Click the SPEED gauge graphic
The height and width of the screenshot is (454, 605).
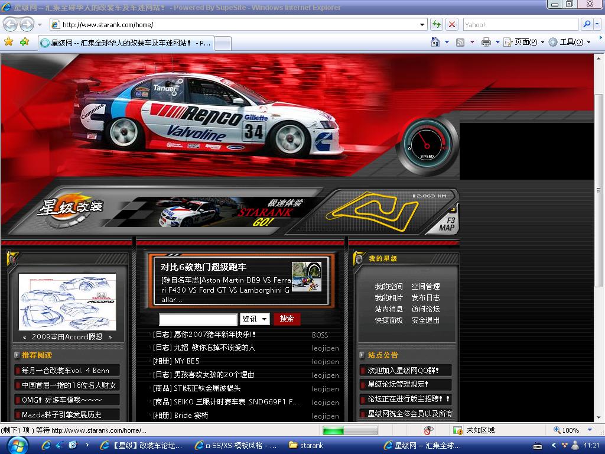point(427,145)
